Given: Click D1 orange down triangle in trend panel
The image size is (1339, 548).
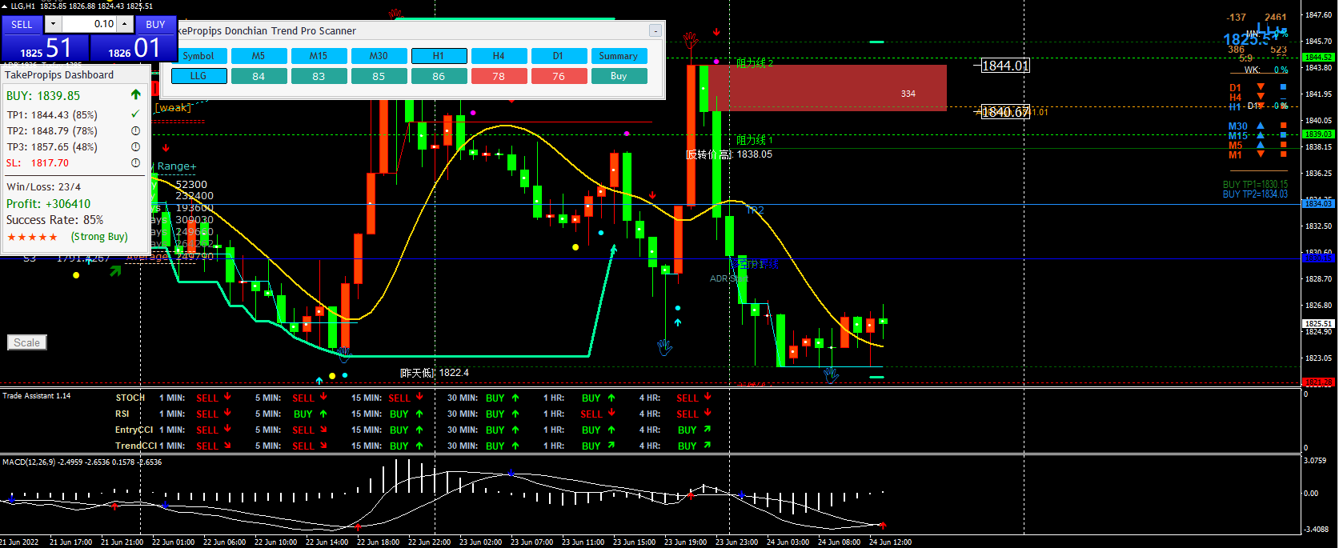Looking at the screenshot, I should pos(1261,86).
